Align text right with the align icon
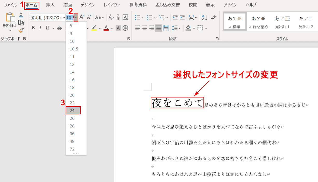Image resolution: width=318 pixels, height=182 pixels. click(152, 28)
